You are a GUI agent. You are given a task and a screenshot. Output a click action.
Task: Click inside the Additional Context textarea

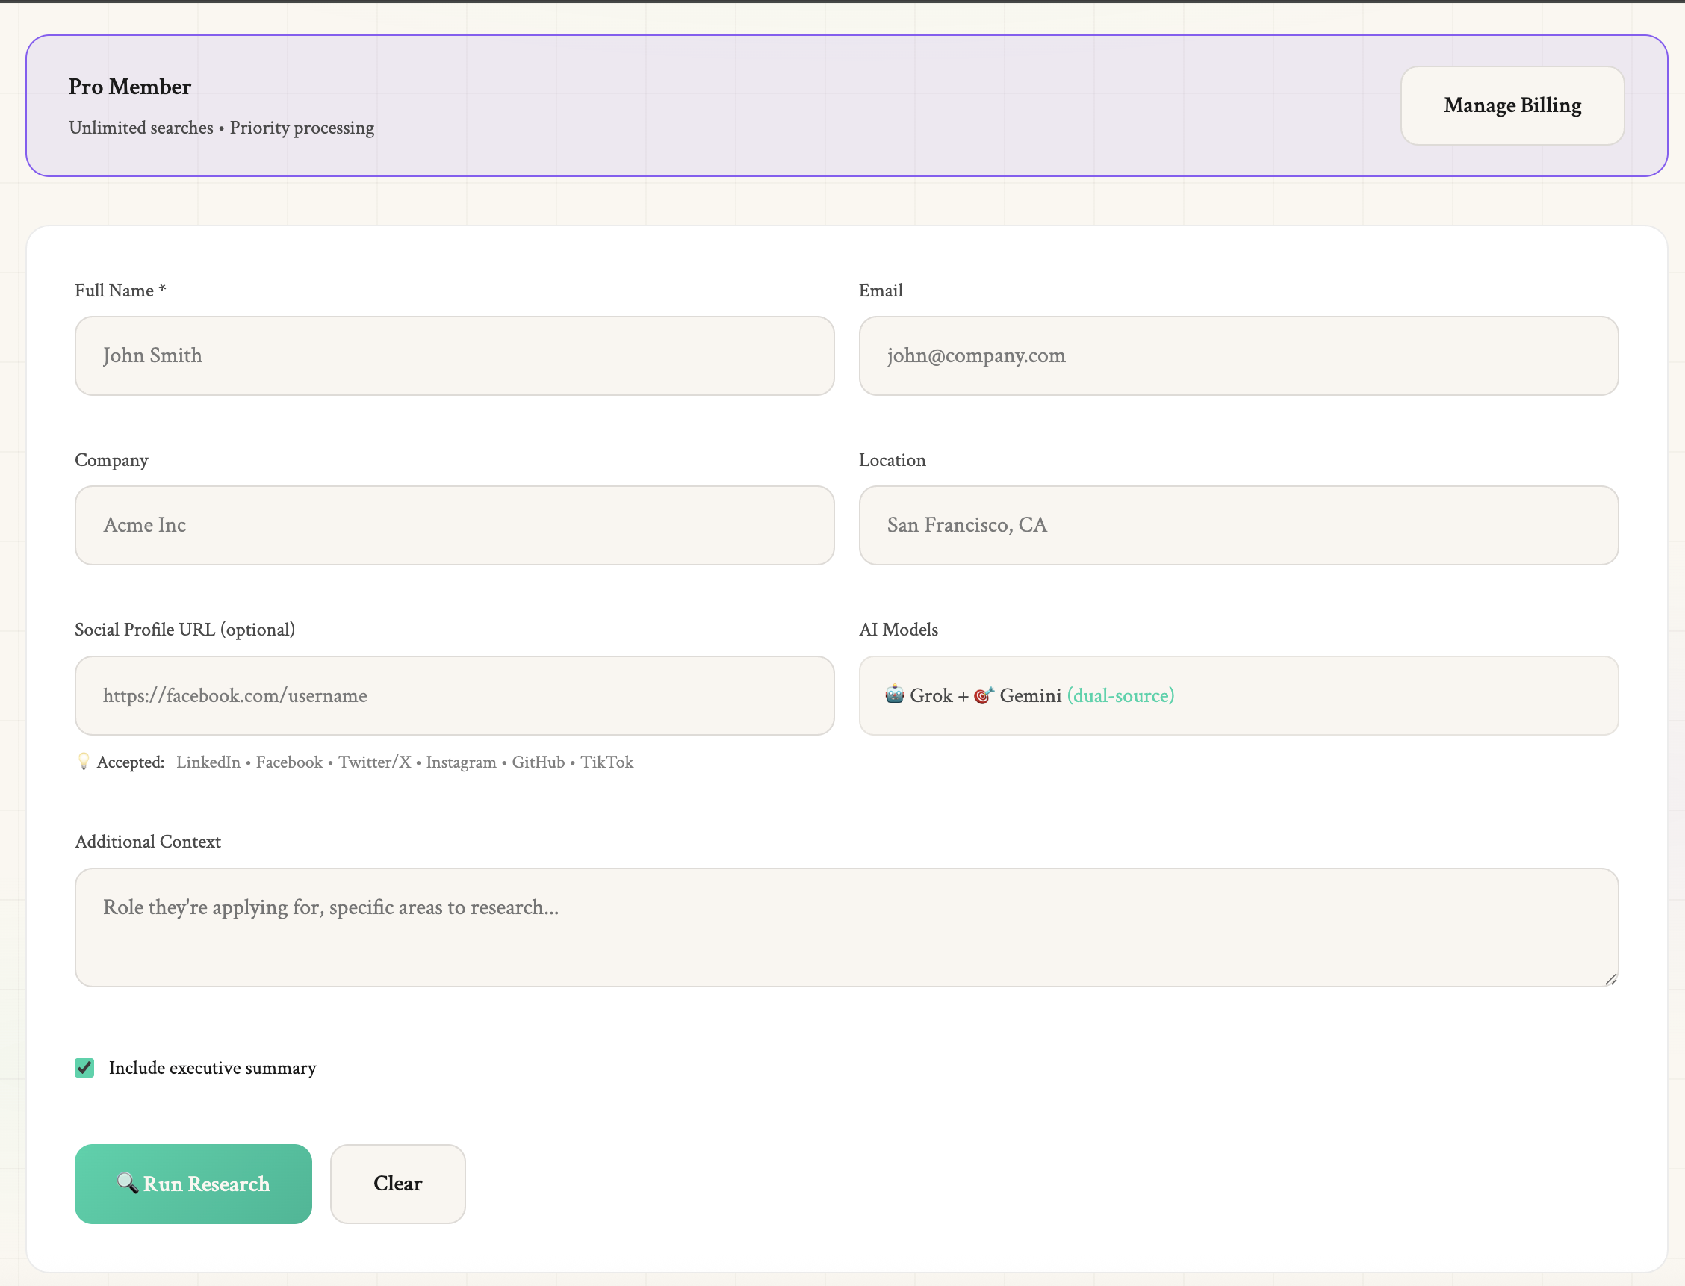tap(846, 927)
